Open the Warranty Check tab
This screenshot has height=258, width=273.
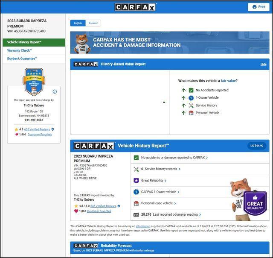tap(20, 50)
